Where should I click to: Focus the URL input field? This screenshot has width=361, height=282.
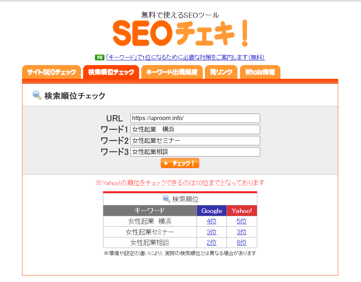point(195,118)
